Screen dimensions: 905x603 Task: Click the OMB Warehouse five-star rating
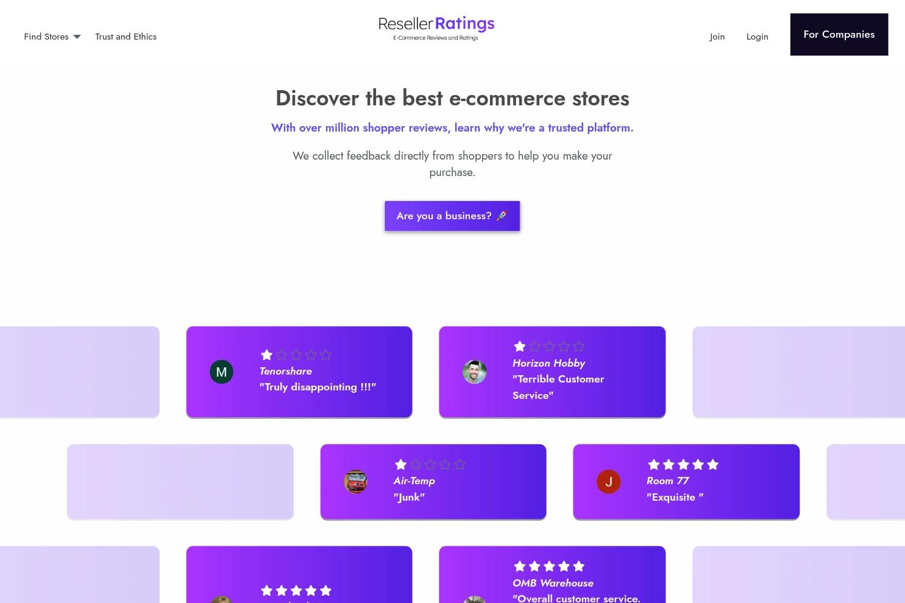coord(549,566)
